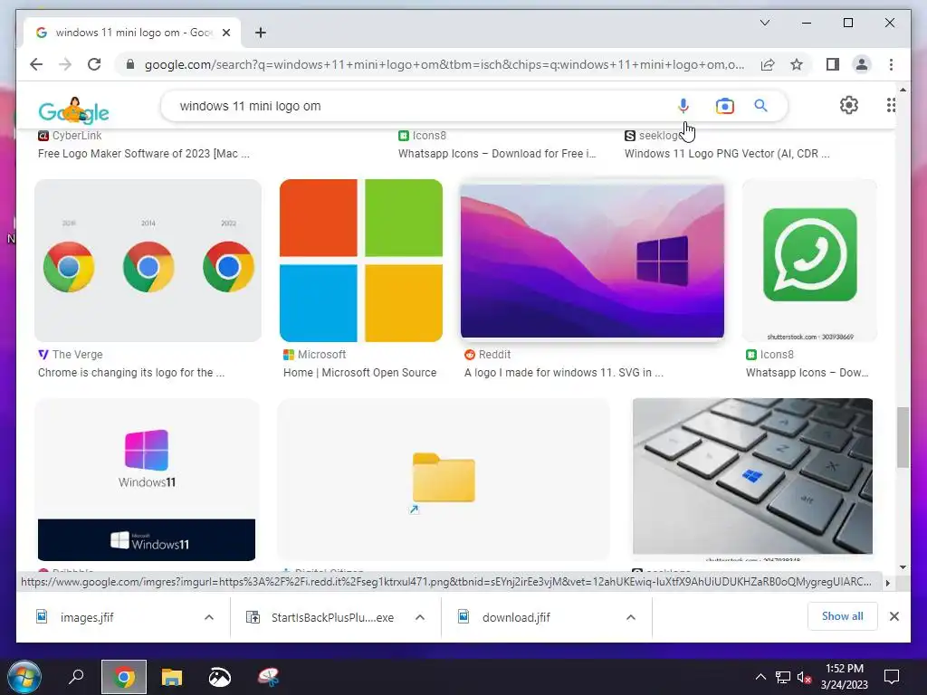
Task: Go back to the previous page
Action: click(x=36, y=64)
